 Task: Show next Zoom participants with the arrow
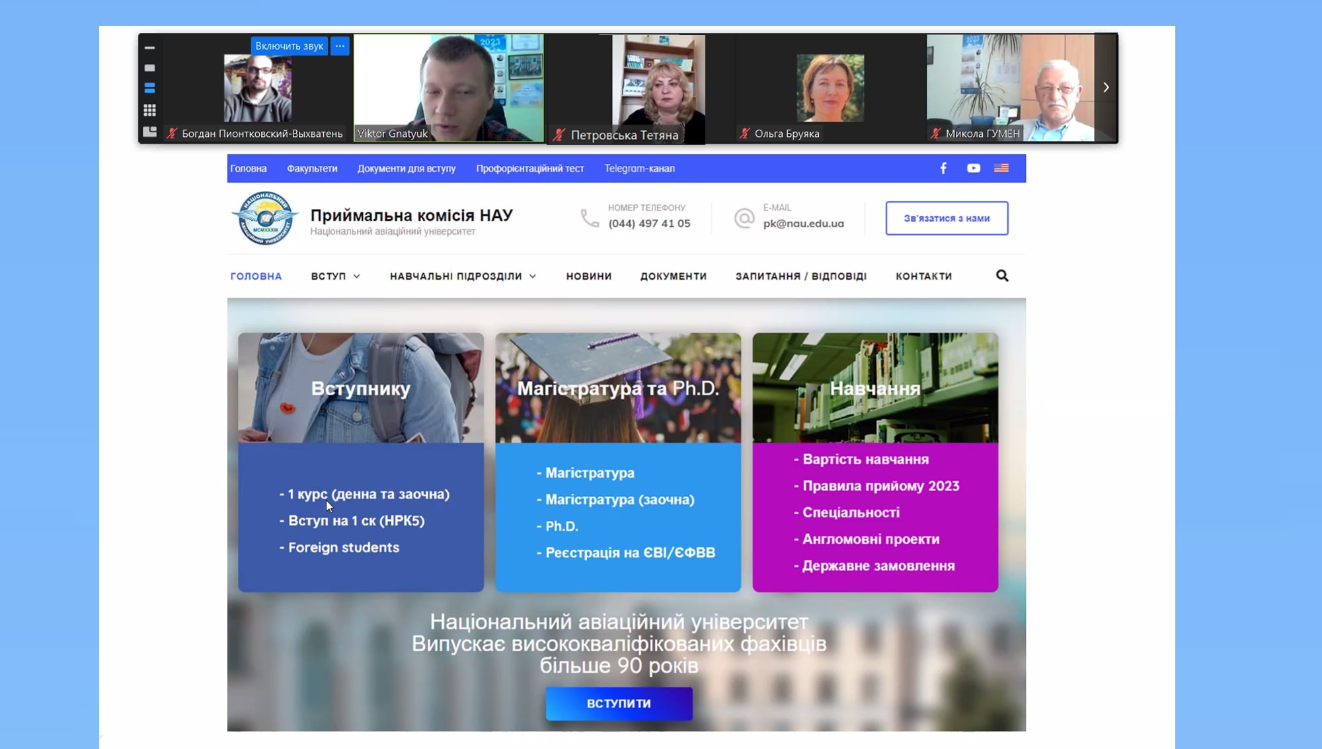(x=1106, y=87)
